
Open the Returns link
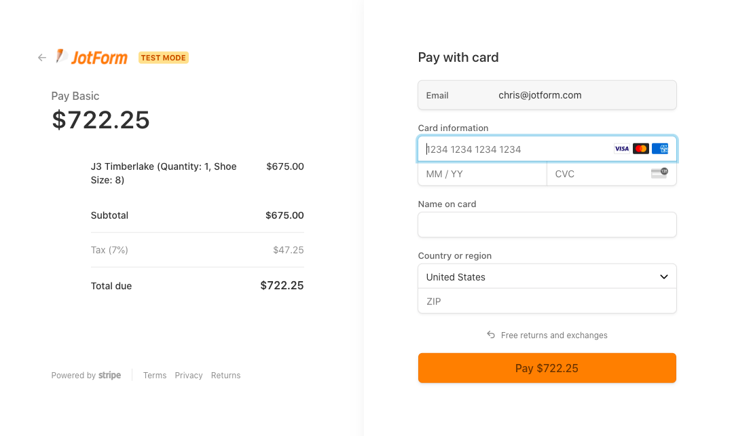coord(225,376)
